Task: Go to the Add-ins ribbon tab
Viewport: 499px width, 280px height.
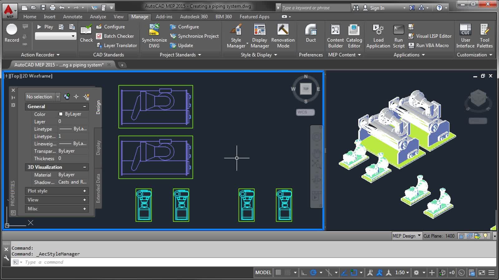Action: [164, 16]
